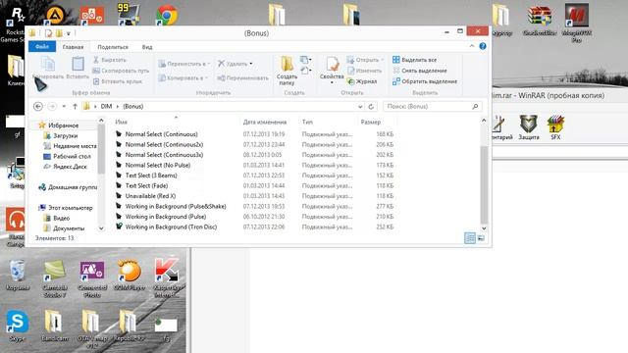Open Избранное in navigation pane
Screen dimensions: 628x353
(63, 126)
